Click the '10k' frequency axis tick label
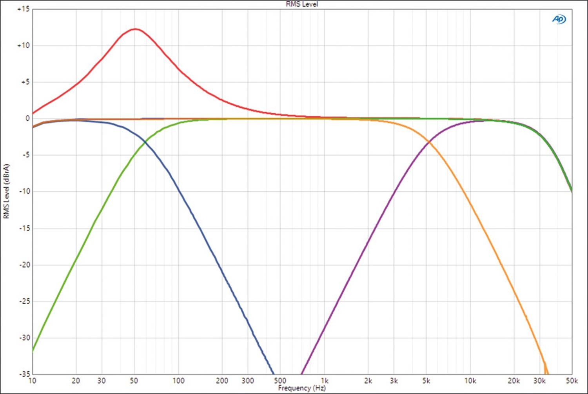The width and height of the screenshot is (588, 394). coord(470,381)
